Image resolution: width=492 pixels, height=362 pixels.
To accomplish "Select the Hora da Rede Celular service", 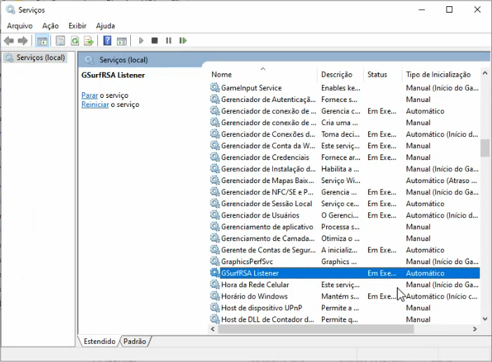I will tap(255, 284).
